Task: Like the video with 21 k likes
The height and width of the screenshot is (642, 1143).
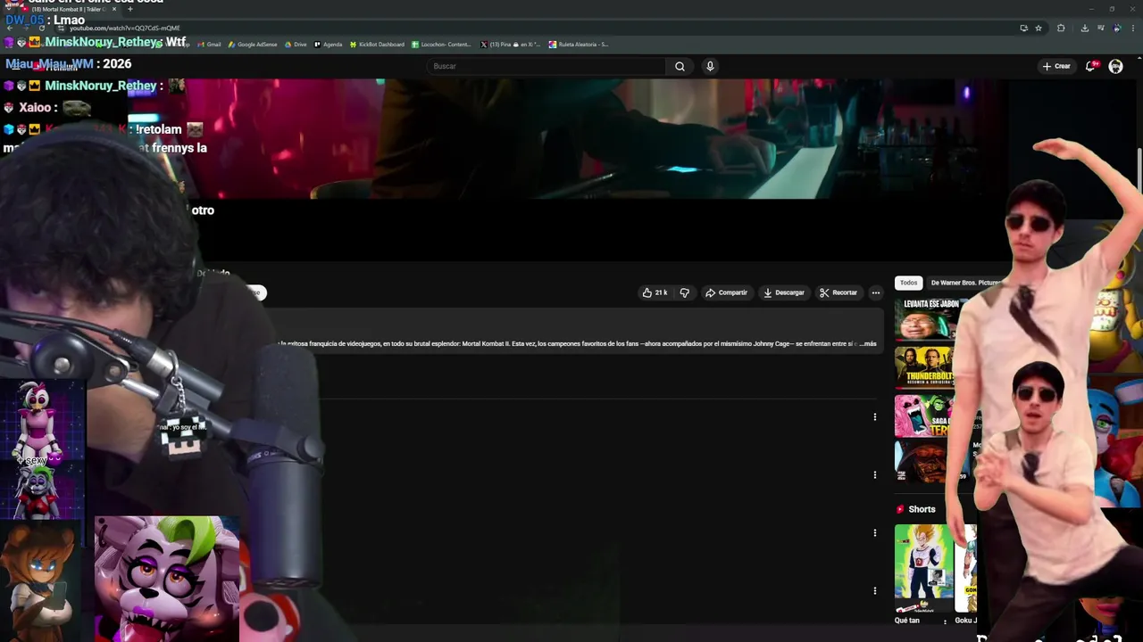Action: tap(655, 292)
